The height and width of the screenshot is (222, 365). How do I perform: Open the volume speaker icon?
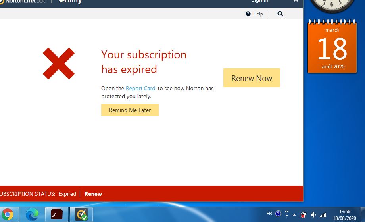313,215
